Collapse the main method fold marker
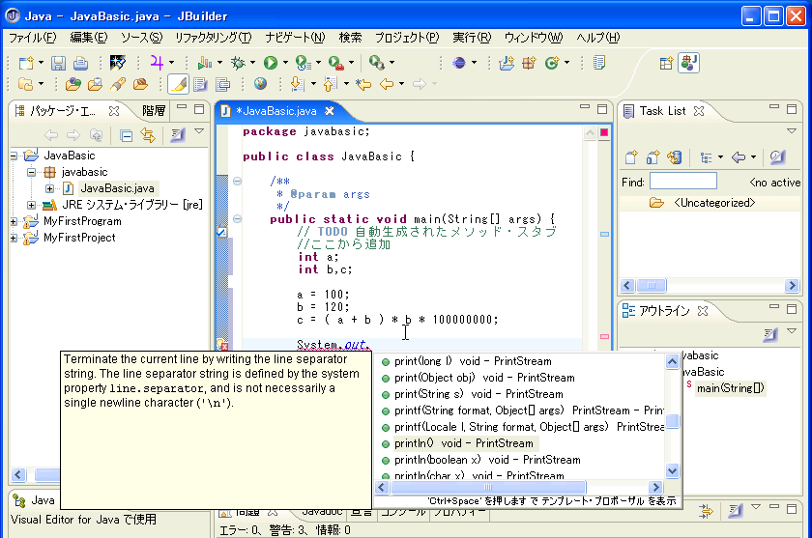 [x=237, y=219]
